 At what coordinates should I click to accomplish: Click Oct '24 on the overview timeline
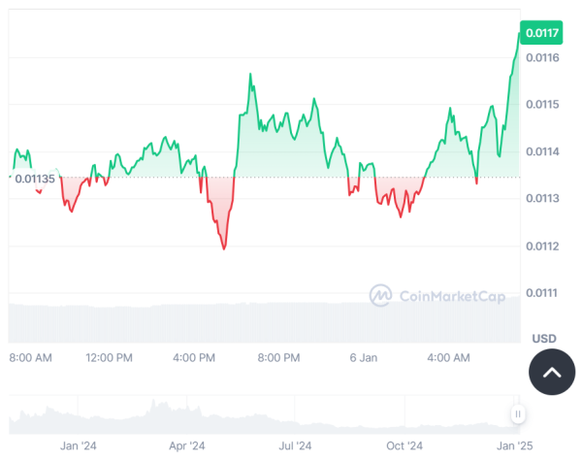pyautogui.click(x=404, y=445)
